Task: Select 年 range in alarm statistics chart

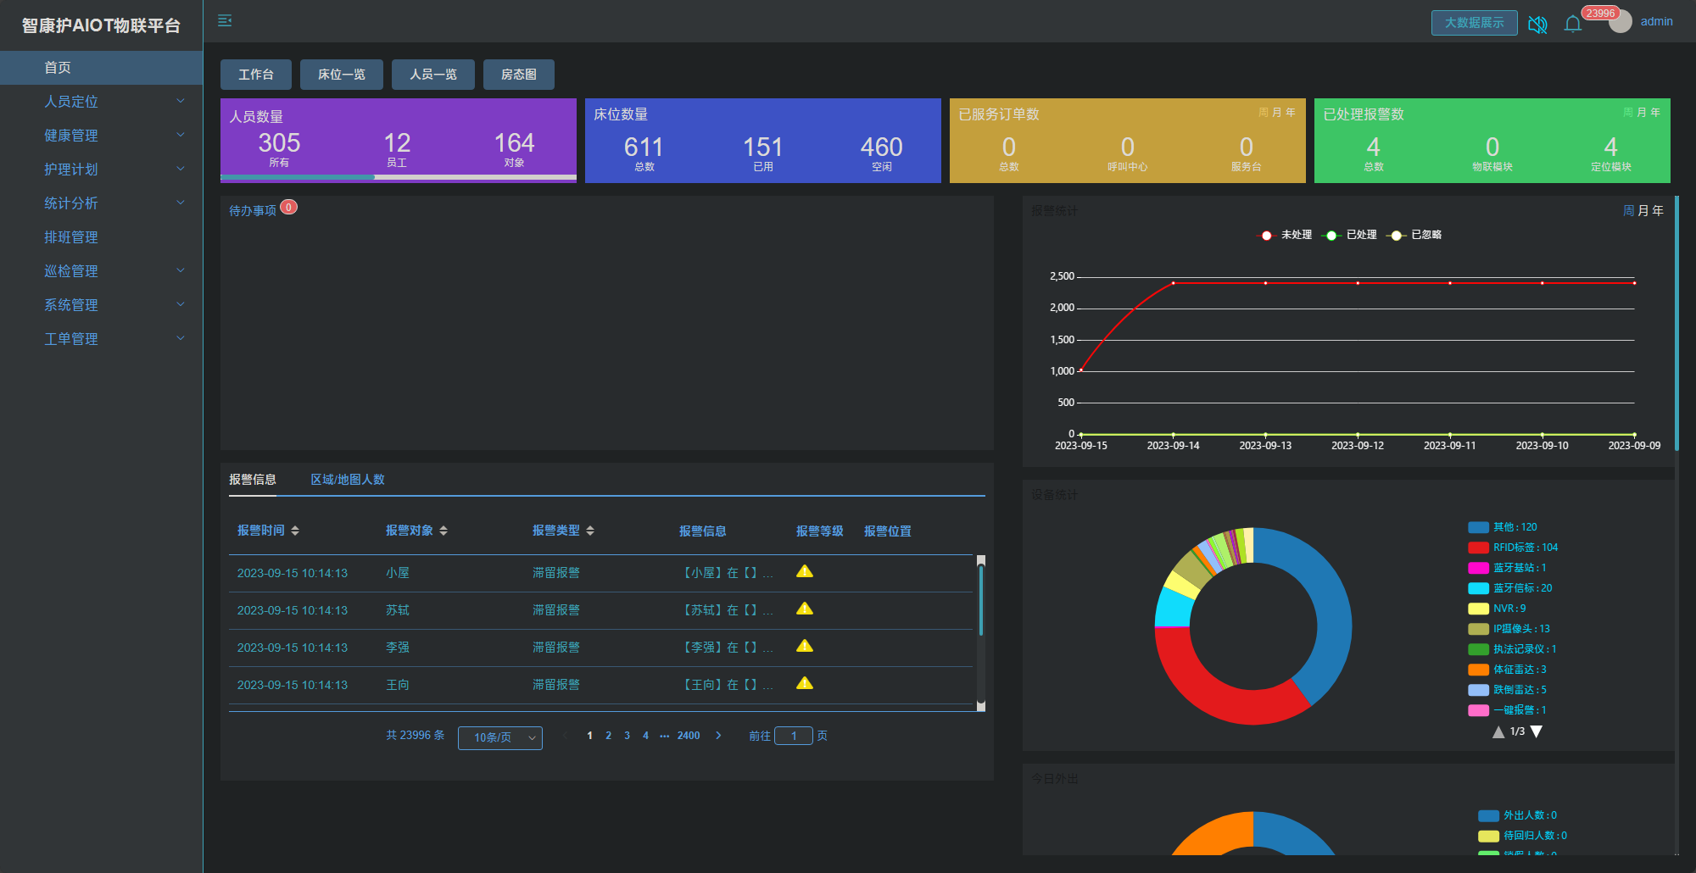Action: pyautogui.click(x=1658, y=211)
